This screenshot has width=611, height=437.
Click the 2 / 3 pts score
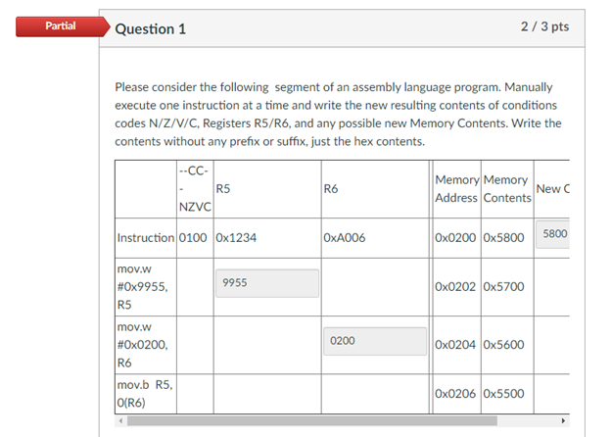[544, 26]
